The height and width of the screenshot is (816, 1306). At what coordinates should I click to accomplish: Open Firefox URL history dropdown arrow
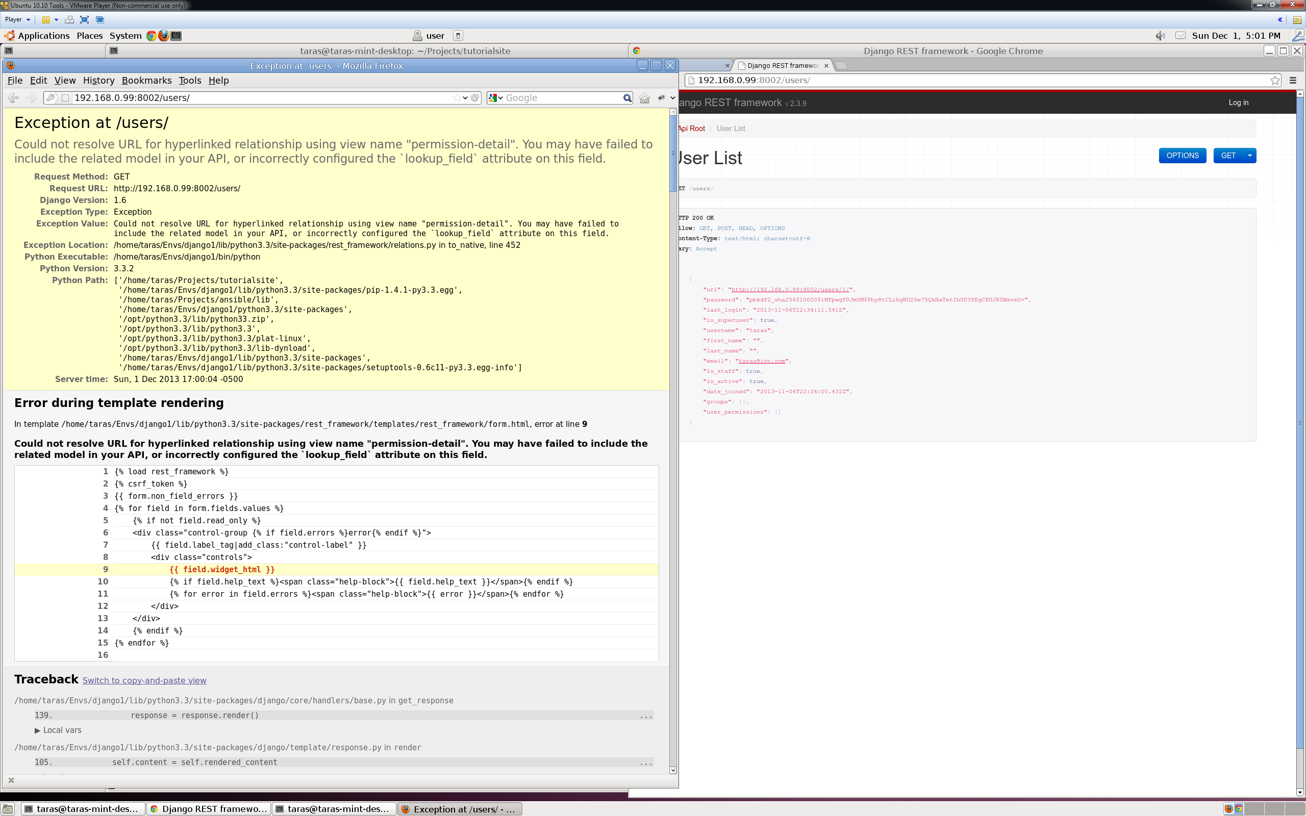click(x=465, y=98)
